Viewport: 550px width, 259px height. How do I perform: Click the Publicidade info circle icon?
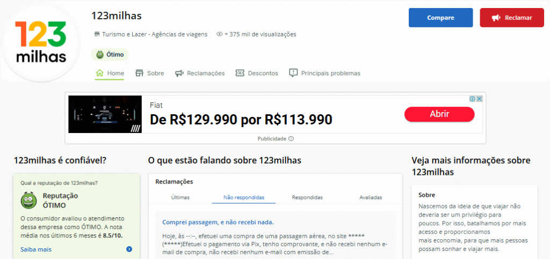pyautogui.click(x=291, y=138)
